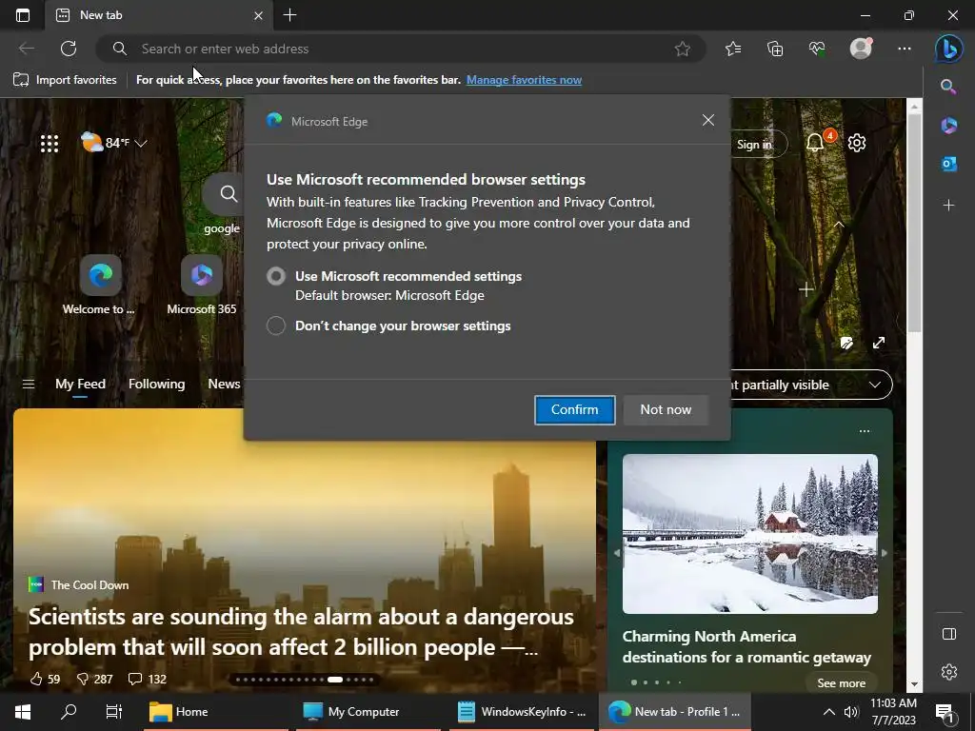Add this page to favorites star
Screen dimensions: 975x731
tap(682, 49)
